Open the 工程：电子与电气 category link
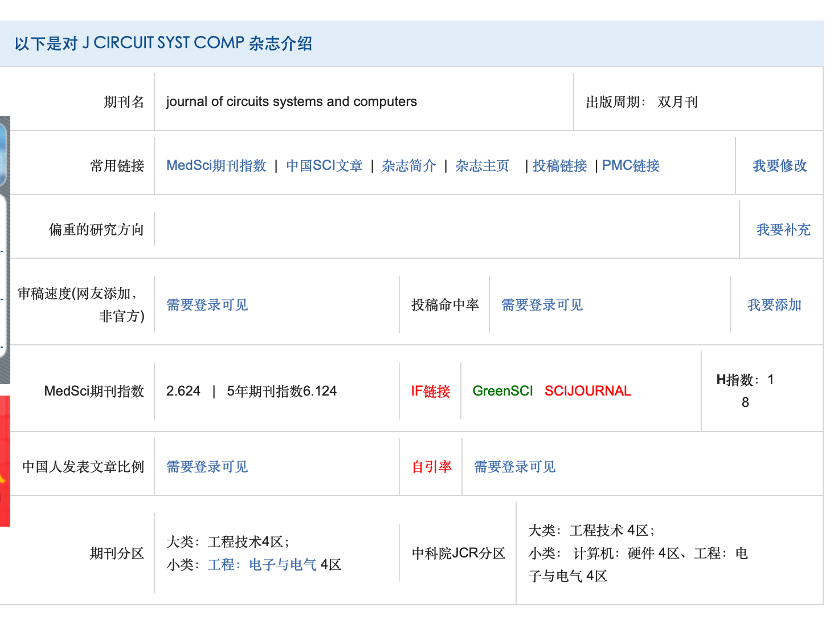Viewport: 834px width, 619px height. [262, 565]
